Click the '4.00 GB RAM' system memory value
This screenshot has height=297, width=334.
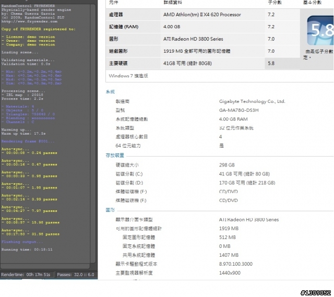pos(233,119)
